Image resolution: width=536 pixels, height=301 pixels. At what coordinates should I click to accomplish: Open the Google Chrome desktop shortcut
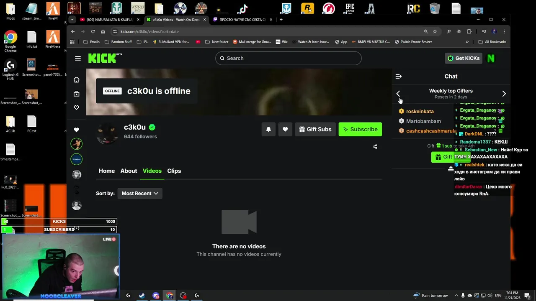point(10,41)
